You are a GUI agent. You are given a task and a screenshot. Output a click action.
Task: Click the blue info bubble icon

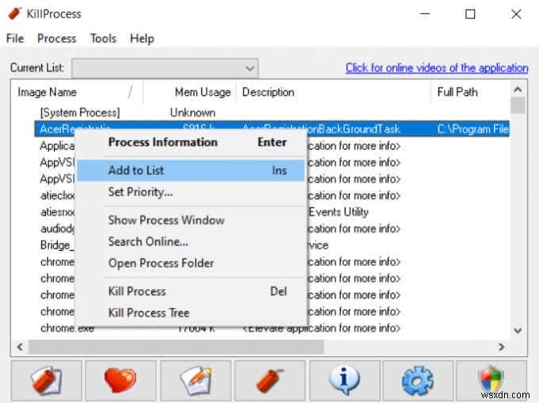pos(345,380)
